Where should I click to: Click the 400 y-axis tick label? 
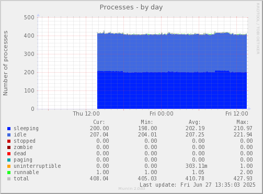point(29,36)
